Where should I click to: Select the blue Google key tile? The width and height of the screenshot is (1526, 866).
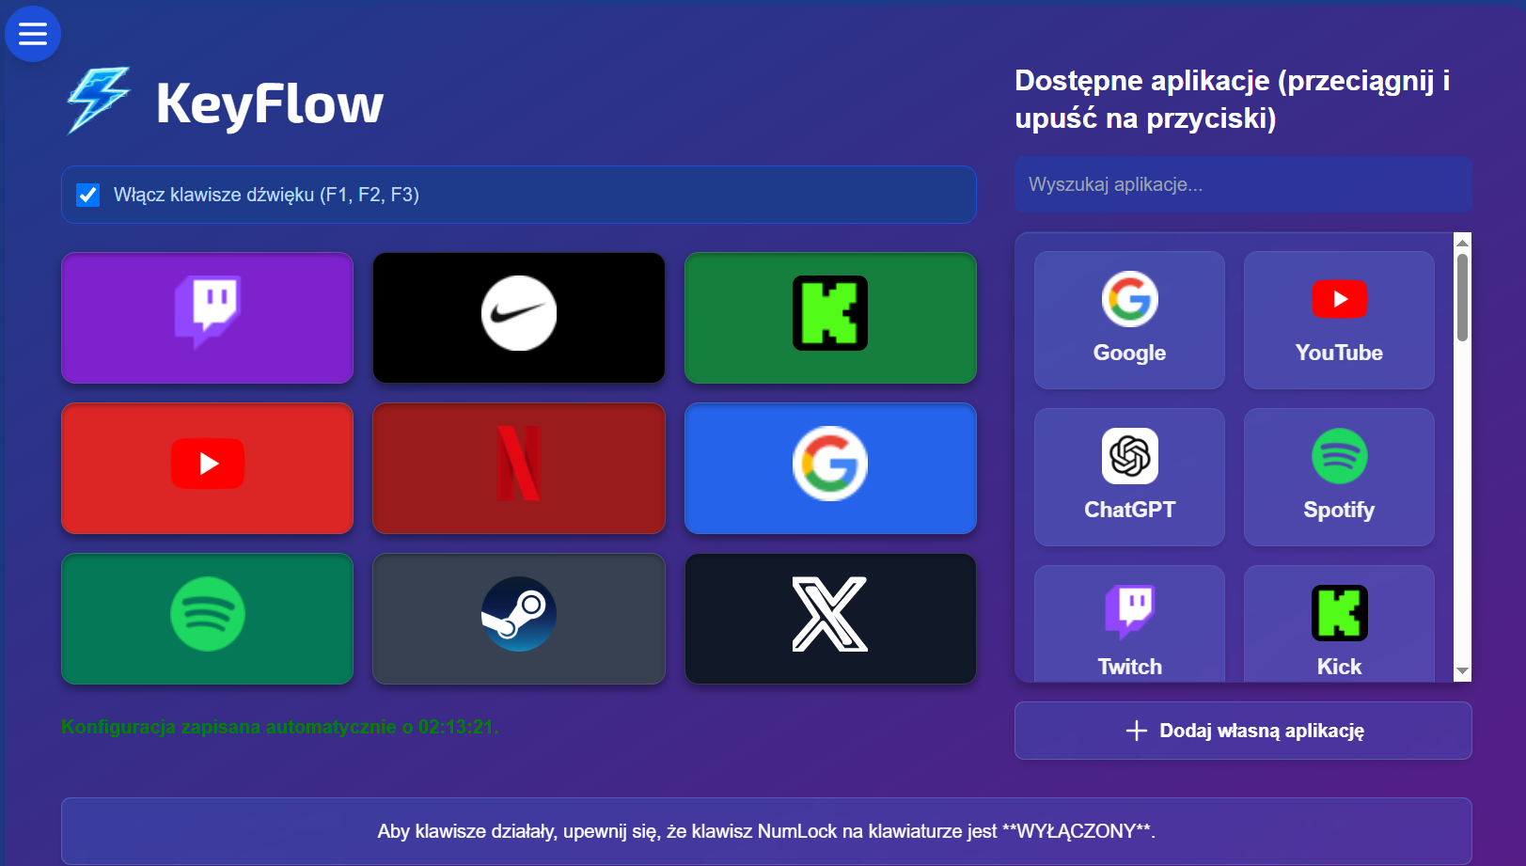point(830,468)
